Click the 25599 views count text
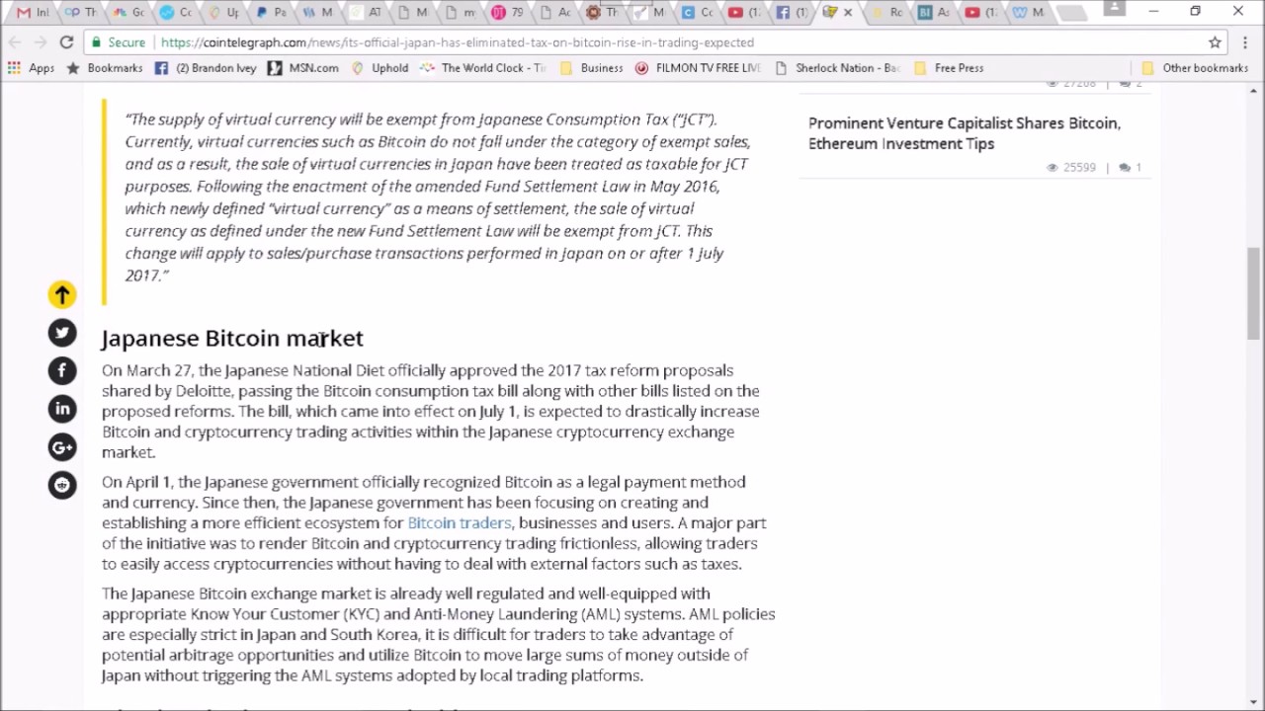This screenshot has height=711, width=1265. (x=1079, y=168)
